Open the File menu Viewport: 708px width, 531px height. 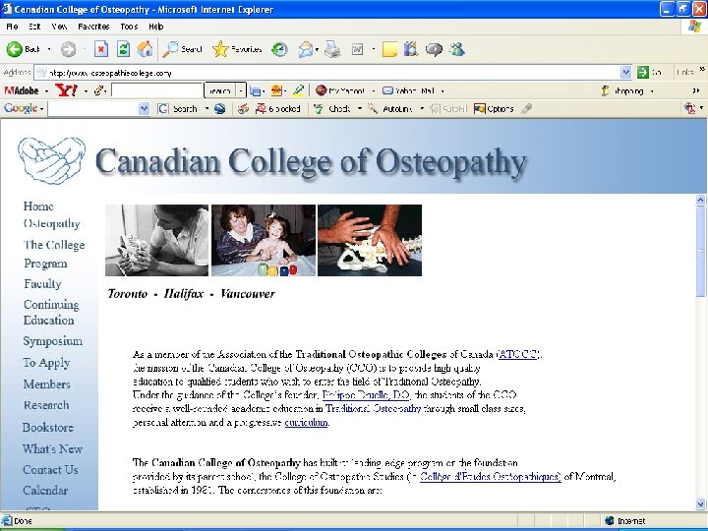tap(12, 27)
